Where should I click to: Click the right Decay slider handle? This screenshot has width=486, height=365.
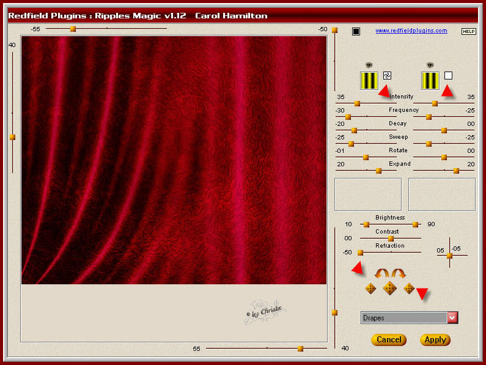(x=444, y=130)
